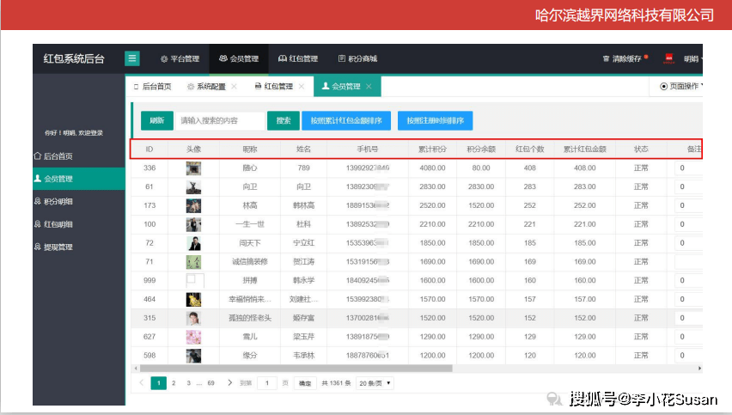The width and height of the screenshot is (732, 415).
Task: Click the icon beside sidebar 提现管理
Action: point(37,247)
